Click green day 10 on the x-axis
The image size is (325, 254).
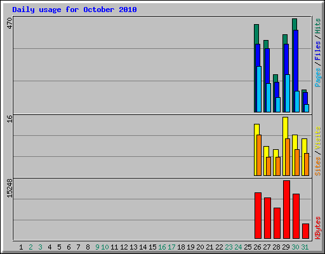tap(105, 247)
